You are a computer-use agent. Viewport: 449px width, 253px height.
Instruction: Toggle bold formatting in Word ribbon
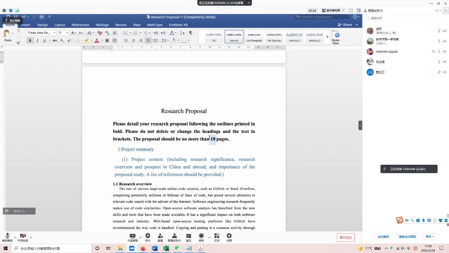click(x=30, y=40)
